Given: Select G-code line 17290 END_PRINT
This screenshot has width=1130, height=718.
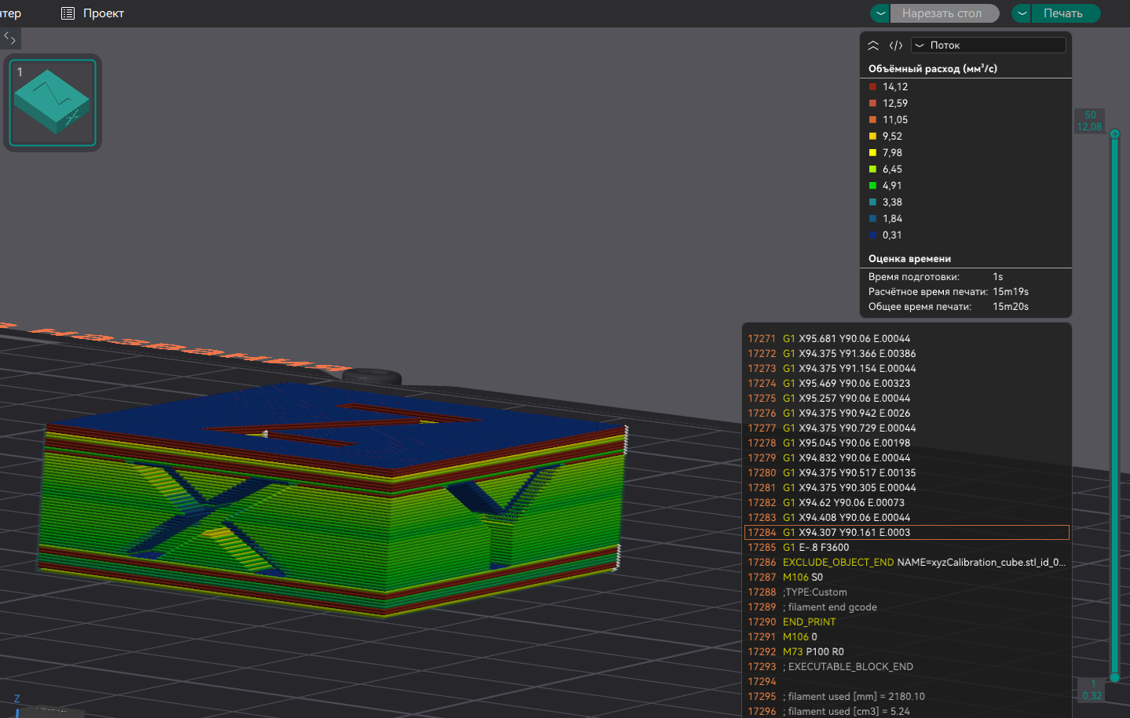Looking at the screenshot, I should pyautogui.click(x=809, y=622).
